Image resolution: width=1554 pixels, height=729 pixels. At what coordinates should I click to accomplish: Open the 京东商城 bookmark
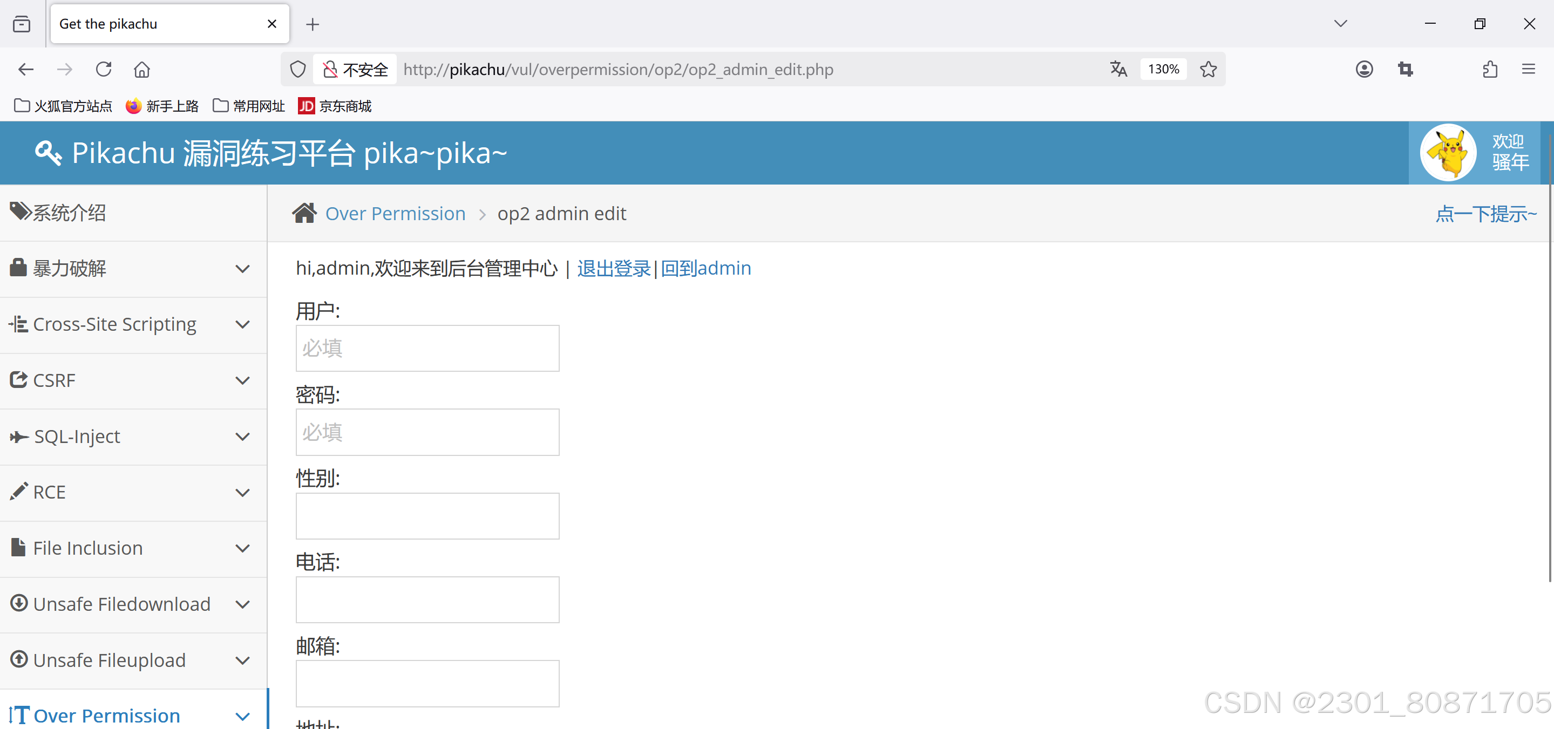(335, 106)
